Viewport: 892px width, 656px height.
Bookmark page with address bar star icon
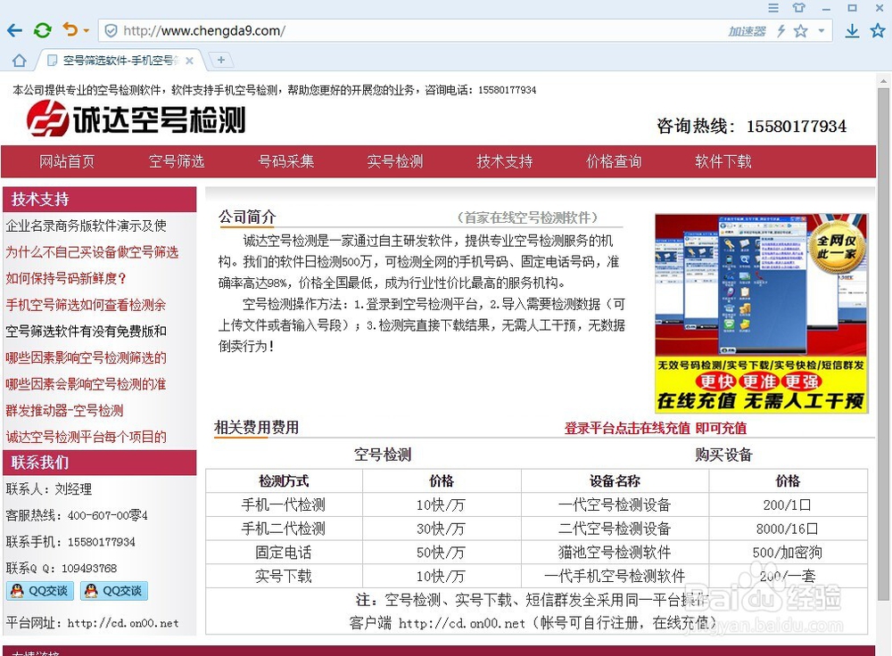point(800,30)
